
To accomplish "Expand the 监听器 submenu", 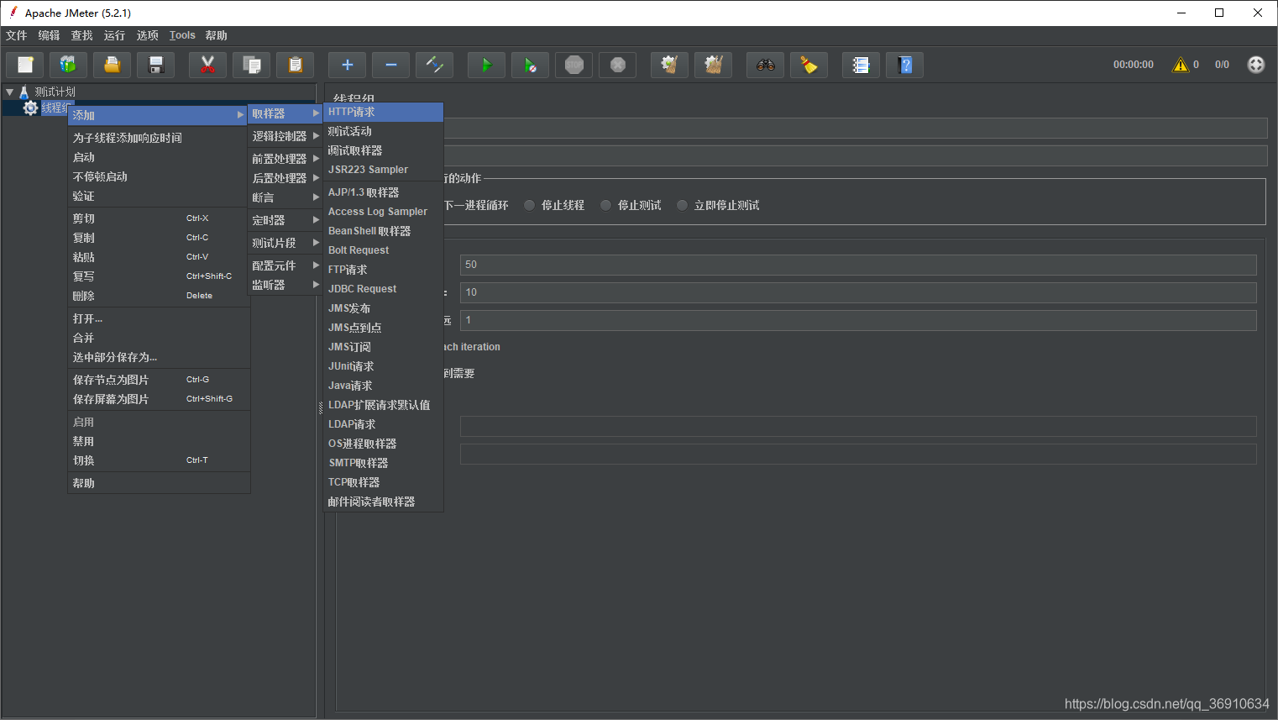I will pos(285,285).
